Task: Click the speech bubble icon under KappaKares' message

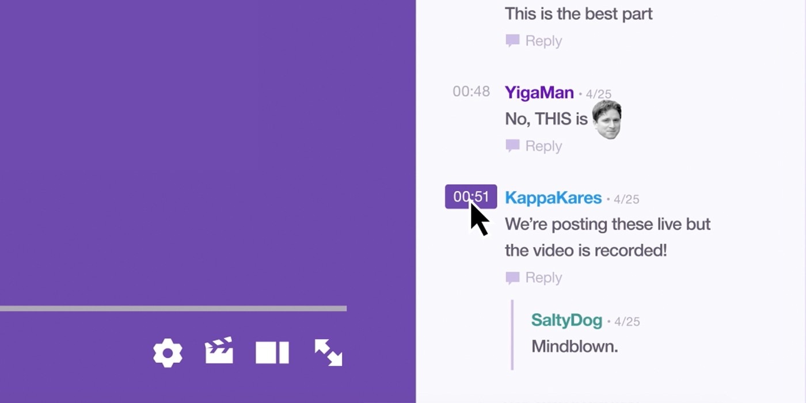Action: (x=512, y=278)
